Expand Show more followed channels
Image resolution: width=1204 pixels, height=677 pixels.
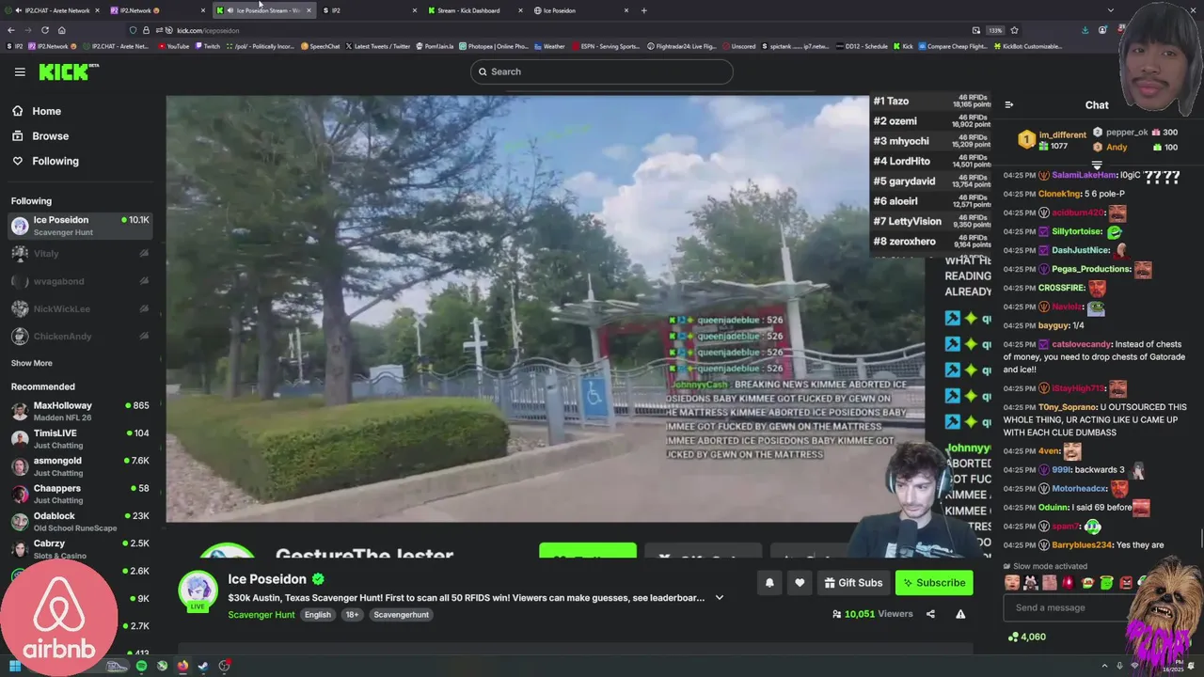32,363
